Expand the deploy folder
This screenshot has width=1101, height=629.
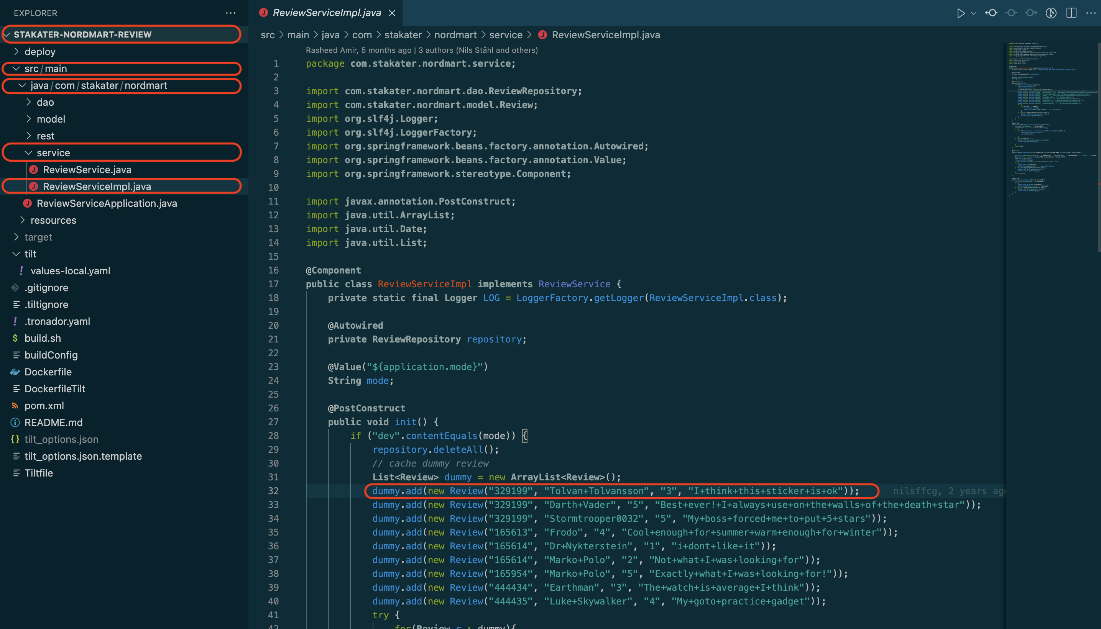(40, 52)
